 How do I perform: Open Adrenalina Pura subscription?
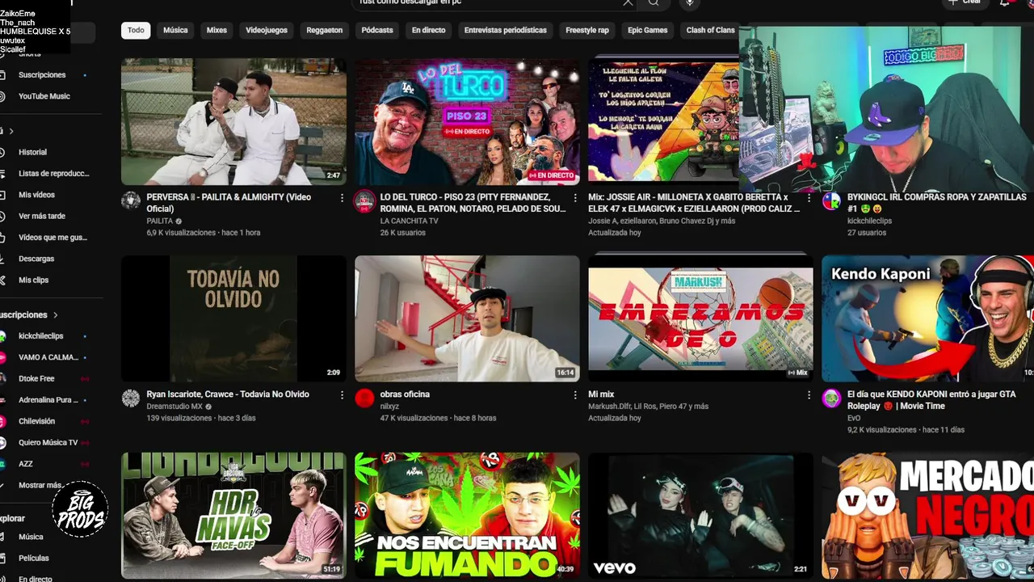(x=48, y=400)
